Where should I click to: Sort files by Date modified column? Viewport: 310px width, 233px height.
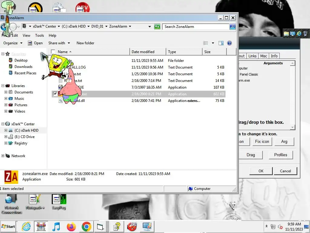[x=148, y=52]
